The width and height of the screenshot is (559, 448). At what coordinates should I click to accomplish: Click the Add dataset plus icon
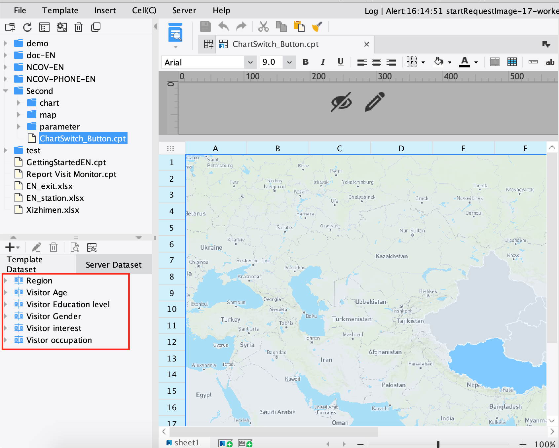tap(10, 247)
